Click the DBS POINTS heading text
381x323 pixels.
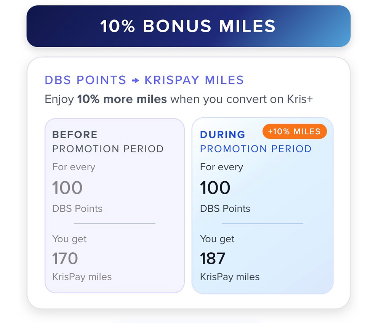85,80
